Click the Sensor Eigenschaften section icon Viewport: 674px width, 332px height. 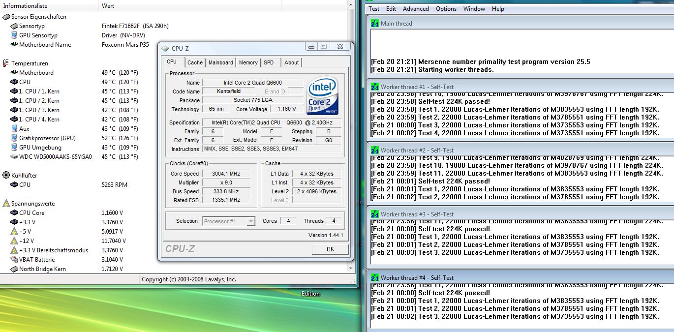(x=6, y=17)
